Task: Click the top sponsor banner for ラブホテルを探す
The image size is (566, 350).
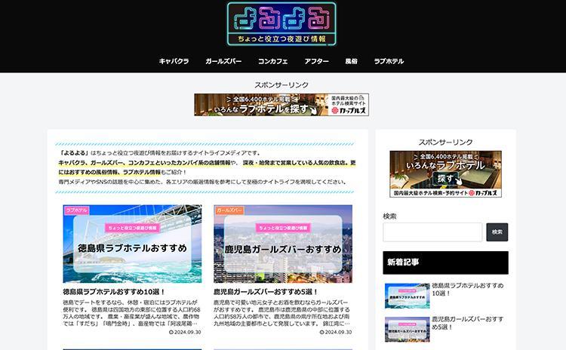Action: point(281,105)
